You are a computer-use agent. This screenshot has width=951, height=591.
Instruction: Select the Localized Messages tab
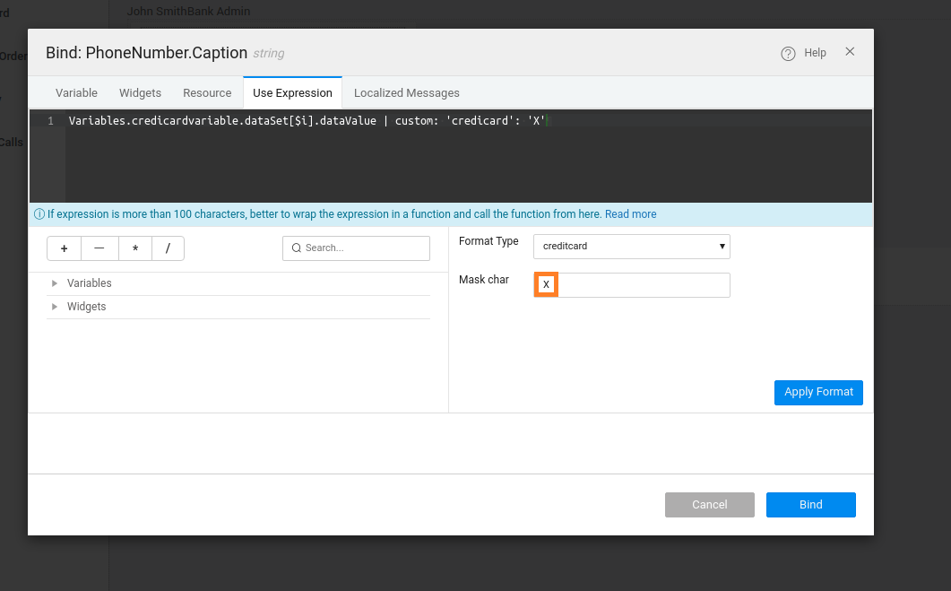(406, 93)
